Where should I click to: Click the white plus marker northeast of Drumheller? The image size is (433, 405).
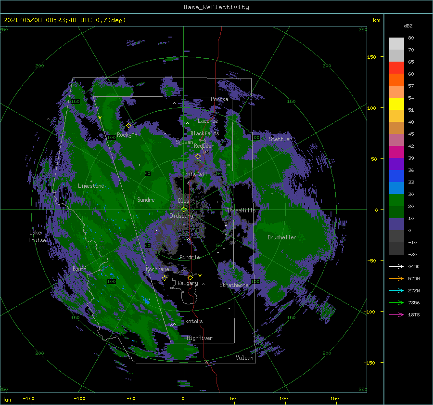[272, 194]
